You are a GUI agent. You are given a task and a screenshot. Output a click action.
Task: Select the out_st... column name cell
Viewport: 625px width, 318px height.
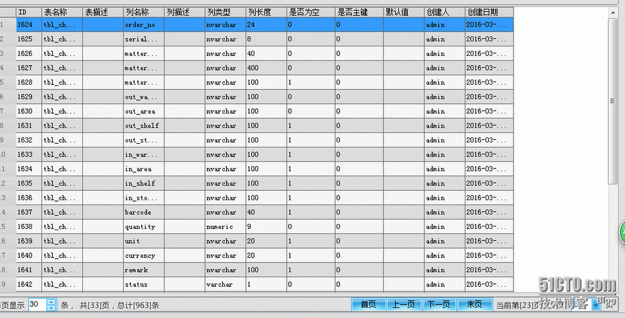coord(143,140)
